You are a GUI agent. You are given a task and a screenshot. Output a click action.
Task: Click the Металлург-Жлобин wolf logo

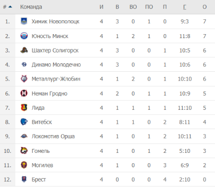24,79
